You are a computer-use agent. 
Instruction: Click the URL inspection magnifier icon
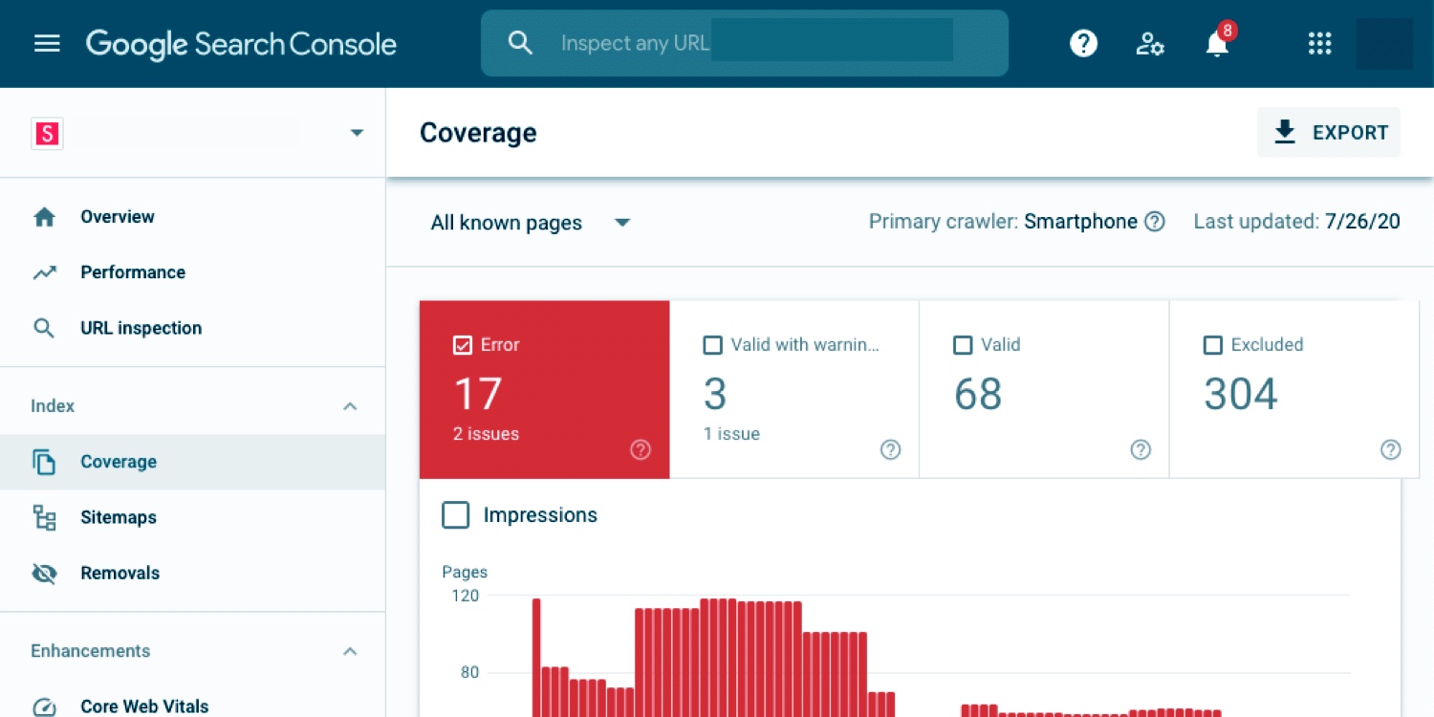[x=44, y=328]
